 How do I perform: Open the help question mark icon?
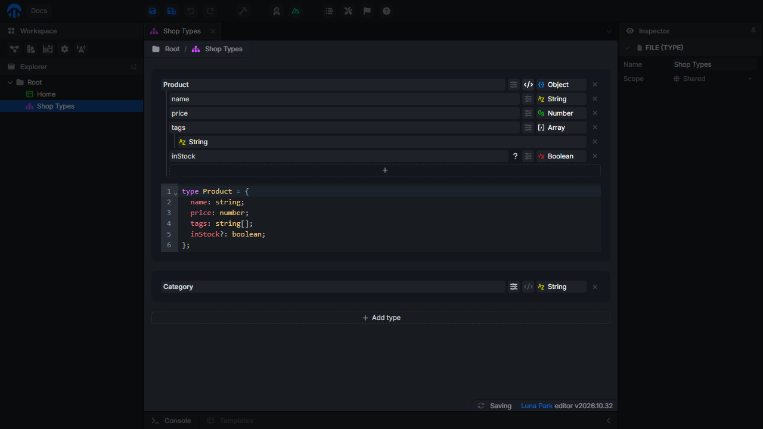(386, 11)
